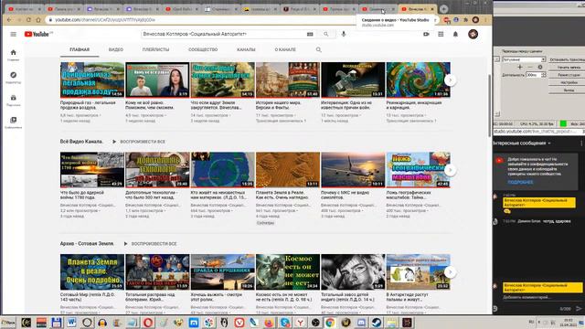Click the Start button on taskbar
Viewport: 585px width, 329px height.
click(x=8, y=323)
